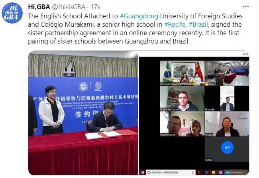Click the @thisisGBA handle
The image size is (259, 178).
pos(69,7)
